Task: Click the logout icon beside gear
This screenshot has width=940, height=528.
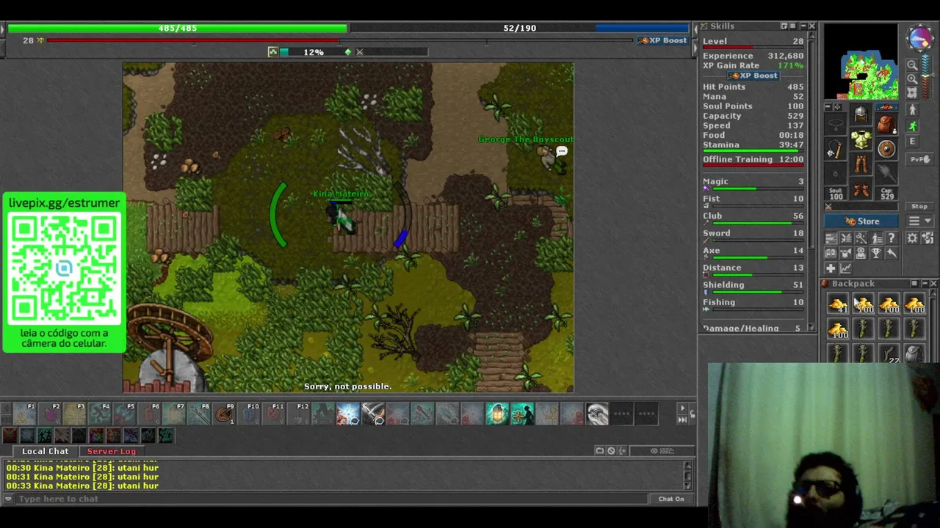Action: click(x=927, y=238)
